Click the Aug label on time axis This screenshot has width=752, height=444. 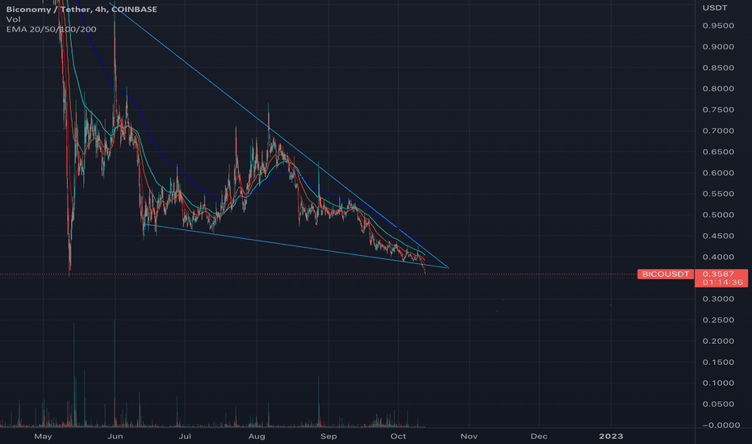click(x=257, y=436)
